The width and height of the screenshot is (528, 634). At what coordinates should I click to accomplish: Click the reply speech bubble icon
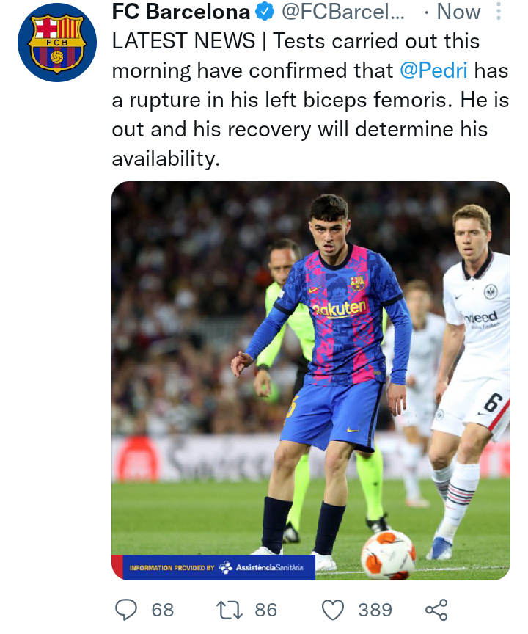(126, 609)
